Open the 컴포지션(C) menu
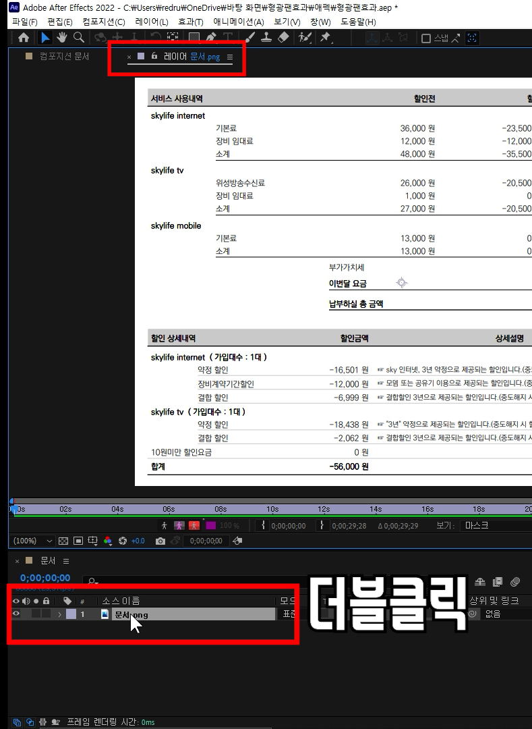Screen dimensions: 532x729 coord(104,22)
